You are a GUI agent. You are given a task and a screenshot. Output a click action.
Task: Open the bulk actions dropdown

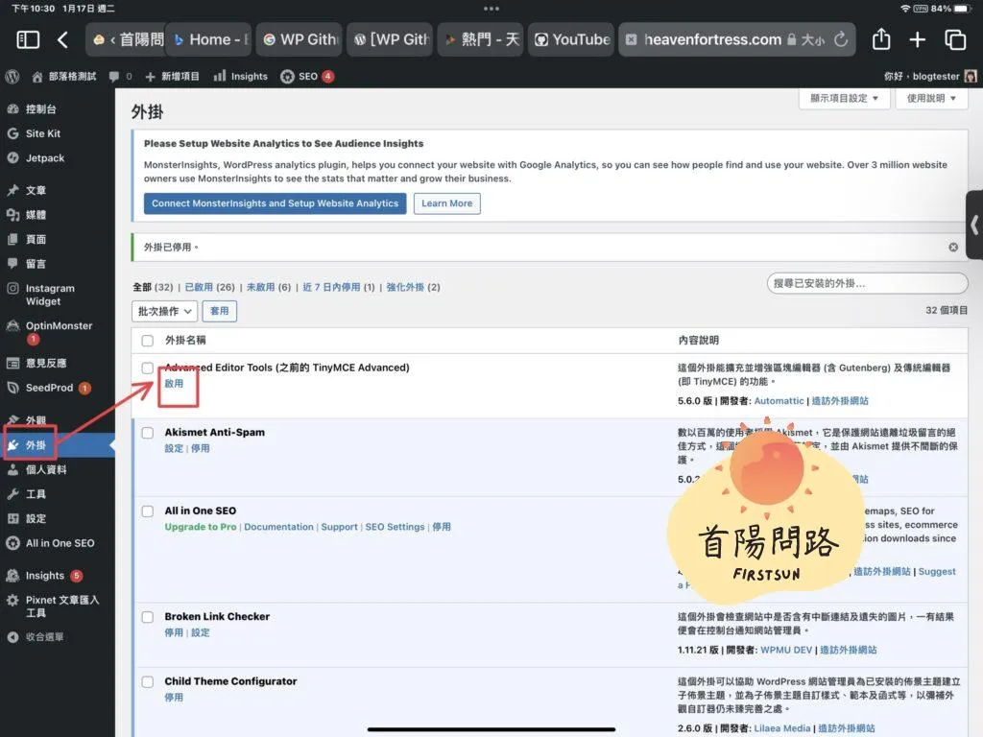165,311
